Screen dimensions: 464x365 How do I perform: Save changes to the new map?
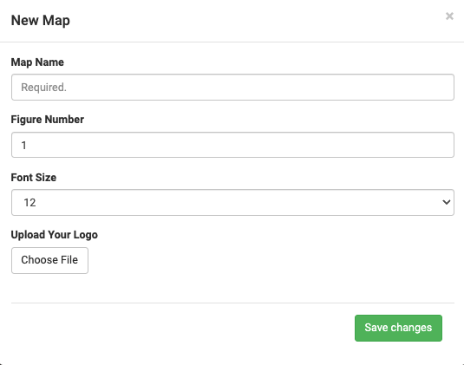tap(398, 328)
